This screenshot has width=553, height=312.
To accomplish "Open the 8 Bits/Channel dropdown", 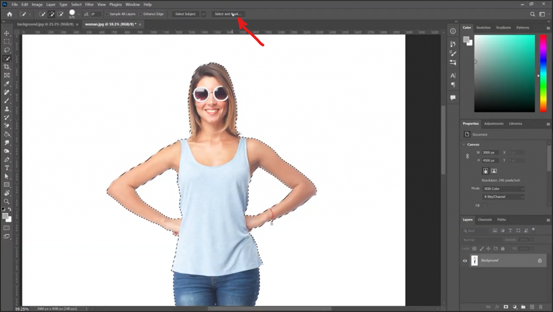I will 503,197.
